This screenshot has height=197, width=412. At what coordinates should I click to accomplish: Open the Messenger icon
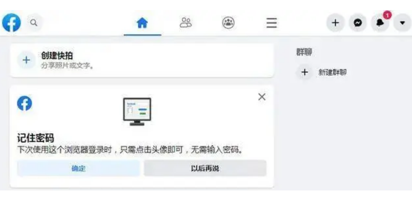click(358, 23)
